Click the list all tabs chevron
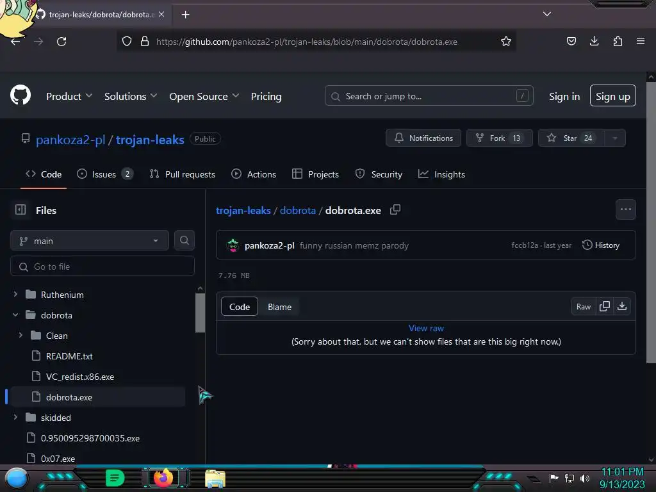656x492 pixels. [547, 14]
